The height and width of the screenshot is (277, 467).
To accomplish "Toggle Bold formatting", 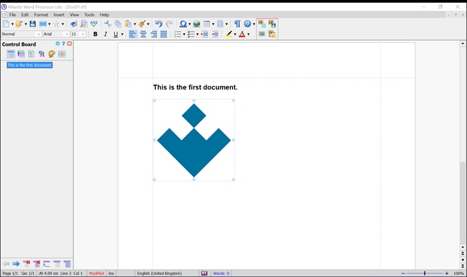I will [96, 34].
